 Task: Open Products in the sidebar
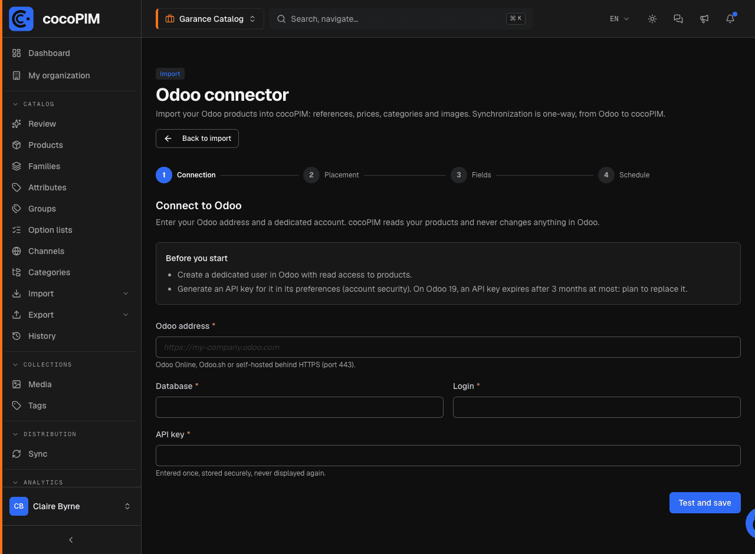[x=71, y=145]
